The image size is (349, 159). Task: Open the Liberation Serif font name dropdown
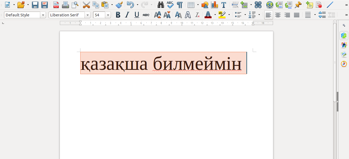[88, 15]
